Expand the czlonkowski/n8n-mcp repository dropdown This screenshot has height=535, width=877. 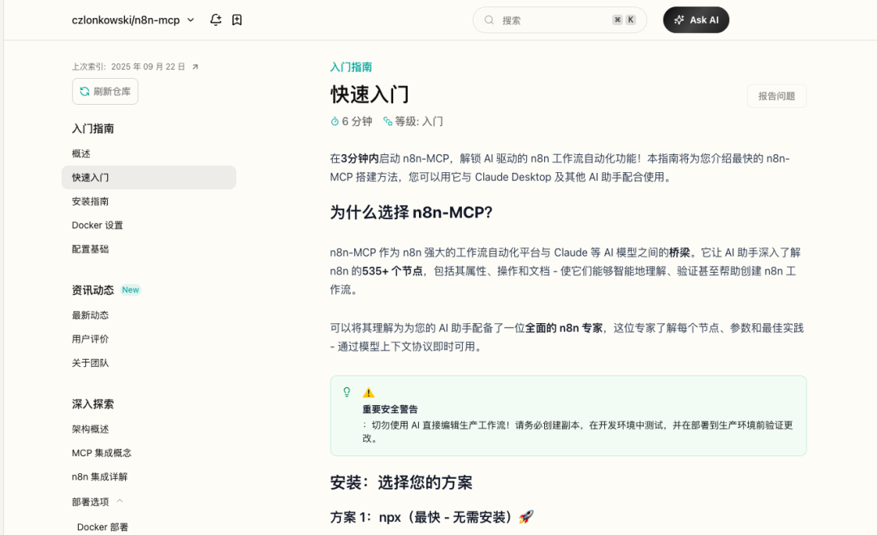pyautogui.click(x=191, y=19)
